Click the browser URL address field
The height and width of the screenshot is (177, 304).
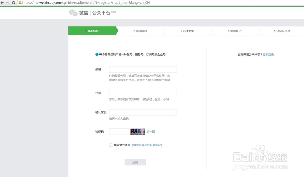tap(161, 3)
